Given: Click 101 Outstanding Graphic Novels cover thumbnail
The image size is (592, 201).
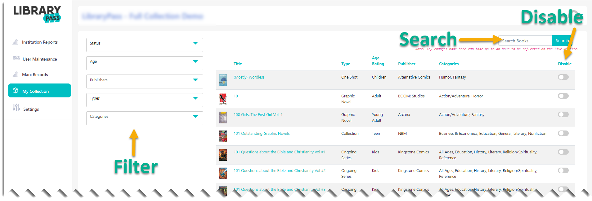Looking at the screenshot, I should [x=223, y=136].
